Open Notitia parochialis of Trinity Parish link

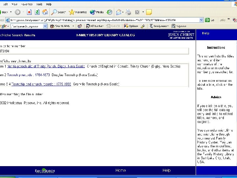tap(46, 67)
